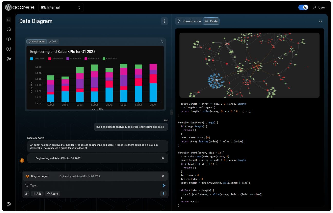Image resolution: width=333 pixels, height=213 pixels.
Task: Open the three-dot menu next to Data Diagram
Action: coord(164,21)
